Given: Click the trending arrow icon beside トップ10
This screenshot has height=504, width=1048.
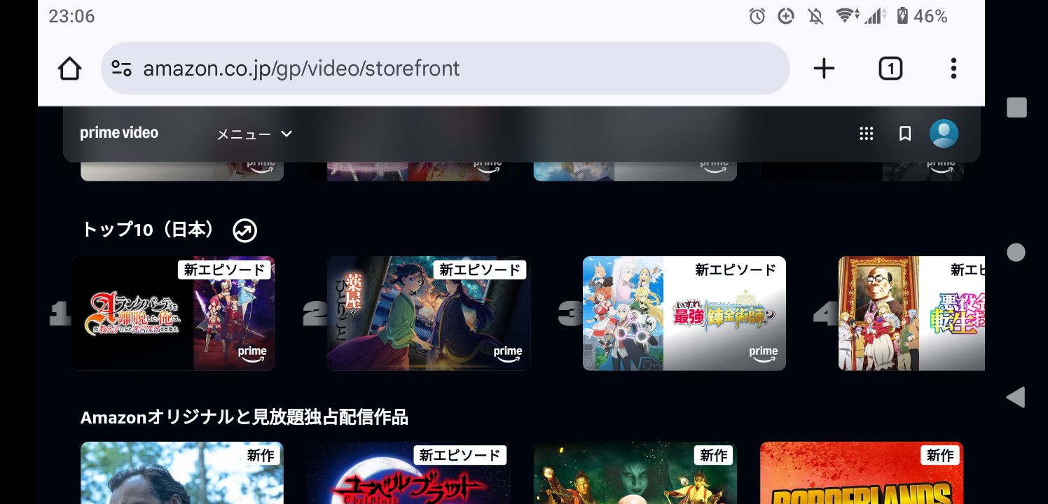Looking at the screenshot, I should point(245,230).
